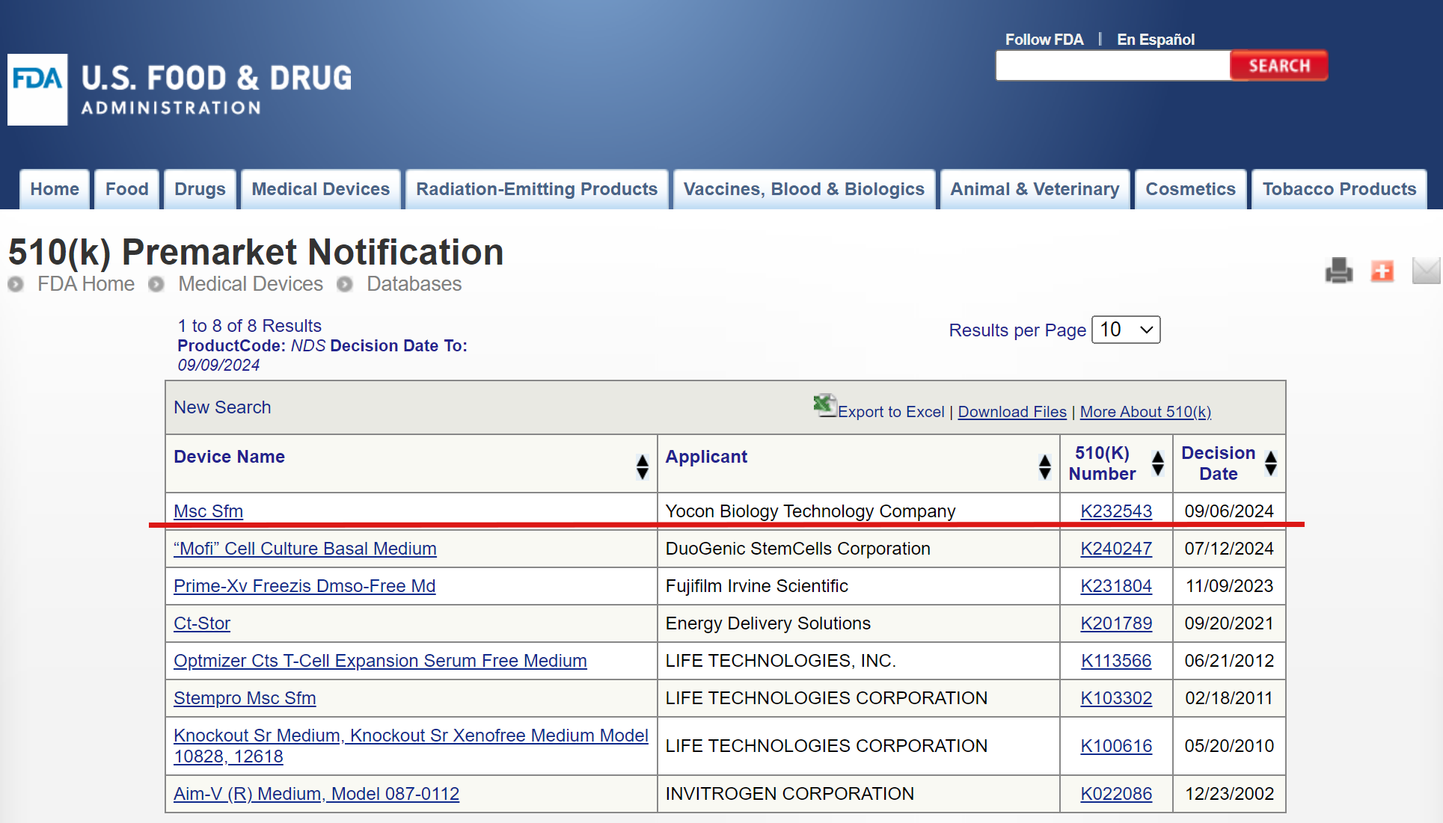Click 510(k) Premarket Notification heading

256,252
